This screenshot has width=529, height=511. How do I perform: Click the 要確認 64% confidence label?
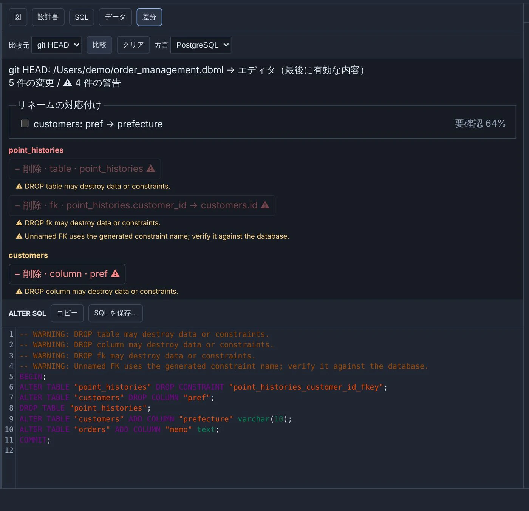480,124
